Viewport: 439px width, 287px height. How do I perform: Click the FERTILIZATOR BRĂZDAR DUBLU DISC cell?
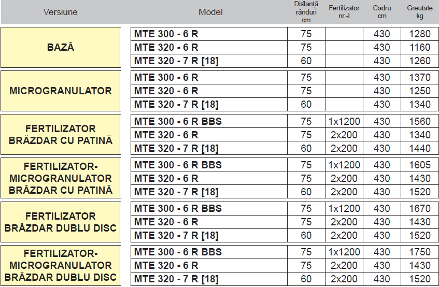pyautogui.click(x=61, y=222)
